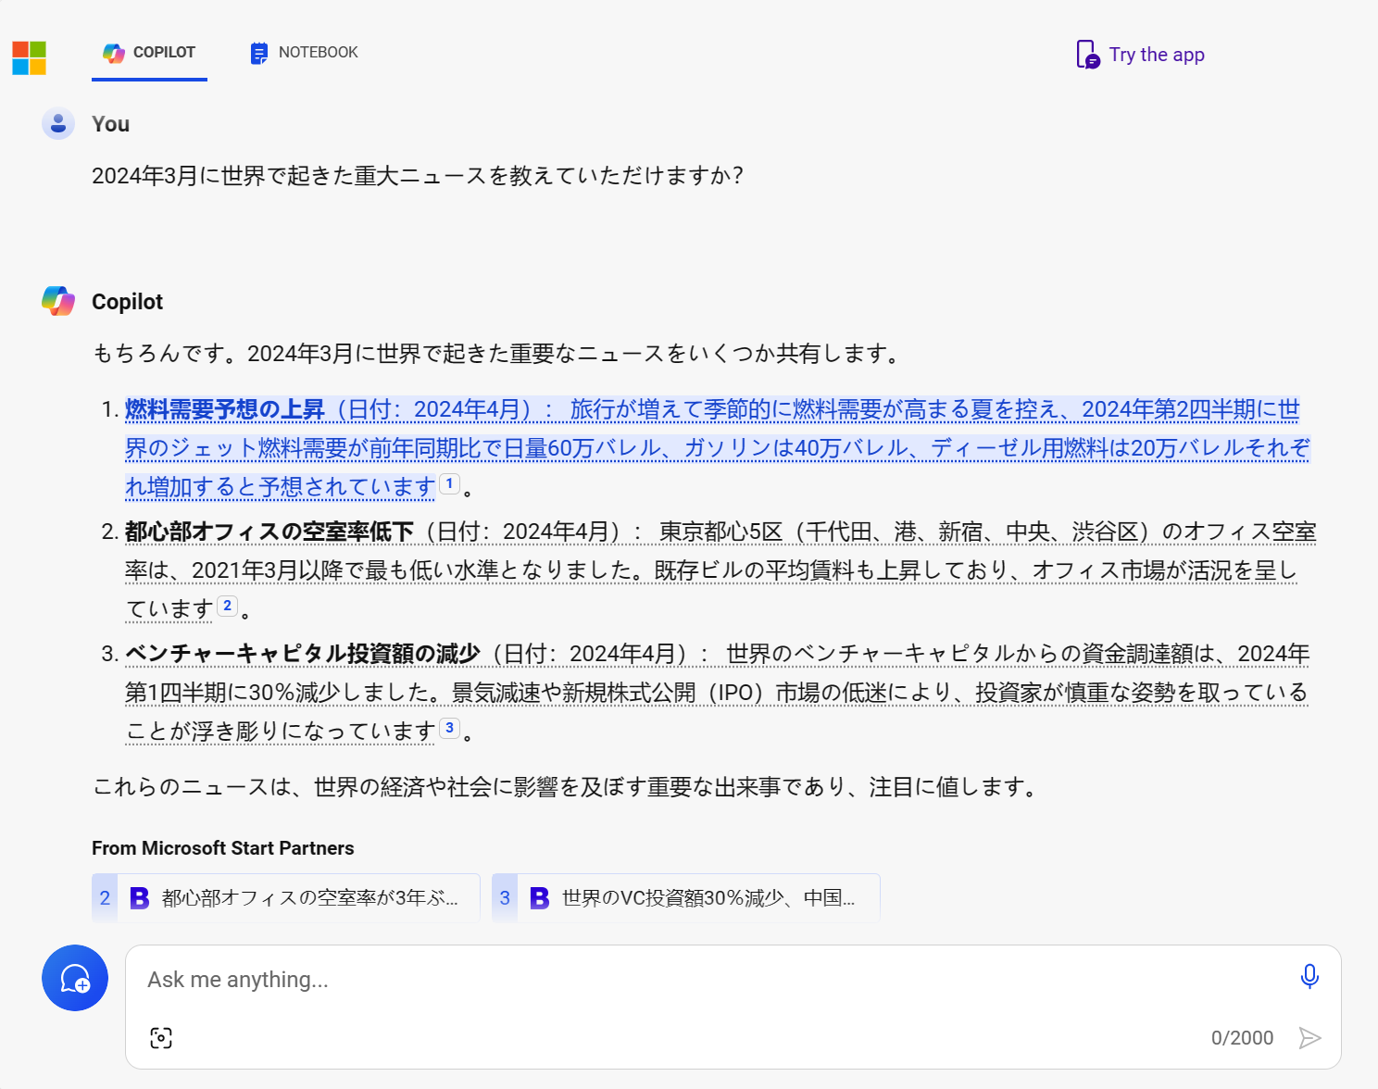The image size is (1378, 1089).
Task: Click the Copilot avatar next to the response
Action: (x=58, y=301)
